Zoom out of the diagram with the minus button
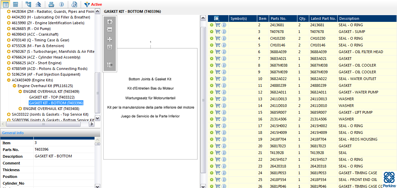This screenshot has height=188, width=397. (x=110, y=30)
